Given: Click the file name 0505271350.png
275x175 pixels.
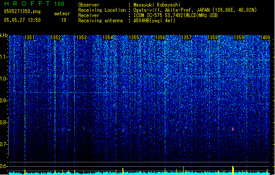Looking at the screenshot, I should [x=22, y=12].
